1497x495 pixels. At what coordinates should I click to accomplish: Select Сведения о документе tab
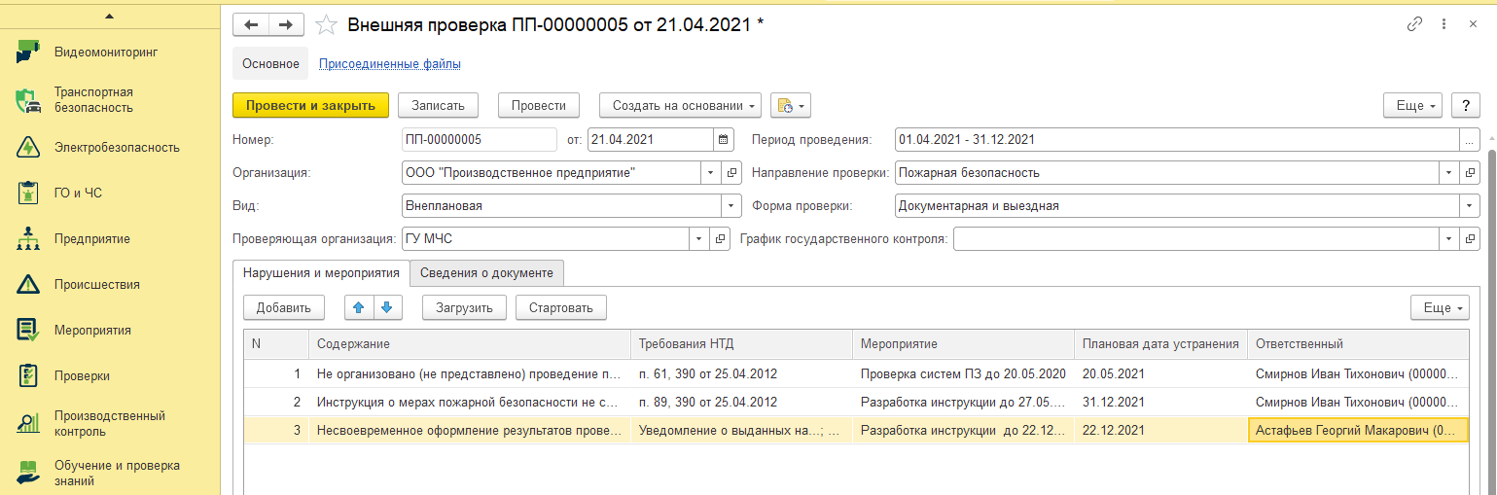coord(486,273)
